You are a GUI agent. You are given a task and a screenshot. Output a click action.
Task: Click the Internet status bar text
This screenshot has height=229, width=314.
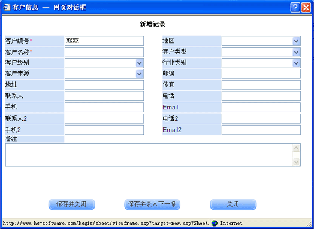click(231, 223)
